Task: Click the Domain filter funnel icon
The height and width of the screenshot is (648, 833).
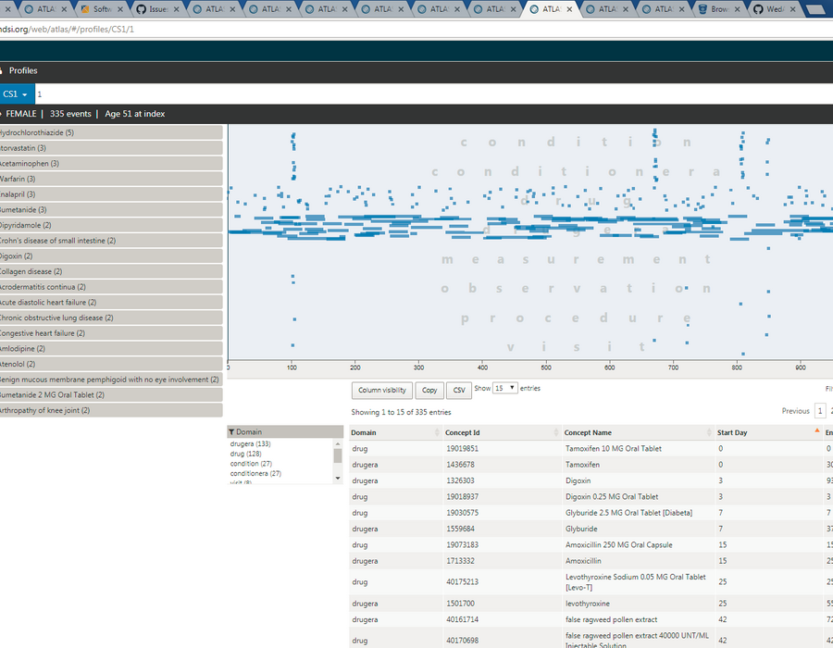Action: tap(231, 431)
